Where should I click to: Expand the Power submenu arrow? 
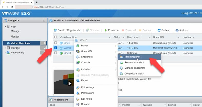pos(116,46)
